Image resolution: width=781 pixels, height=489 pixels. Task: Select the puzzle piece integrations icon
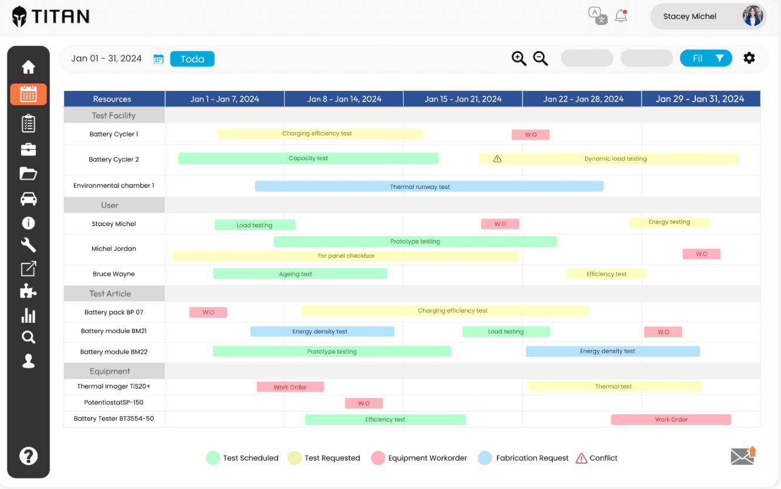tap(28, 290)
